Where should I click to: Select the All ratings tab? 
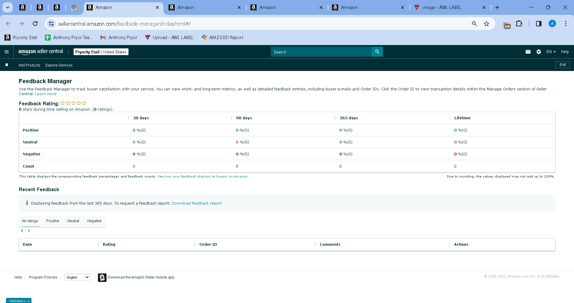coord(30,221)
